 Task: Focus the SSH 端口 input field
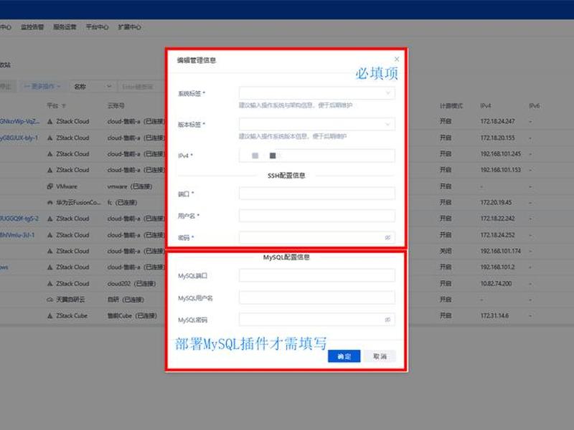click(x=316, y=193)
